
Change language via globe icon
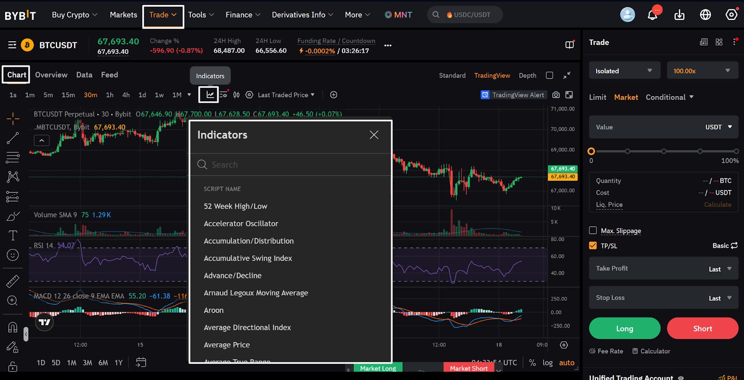(x=705, y=15)
